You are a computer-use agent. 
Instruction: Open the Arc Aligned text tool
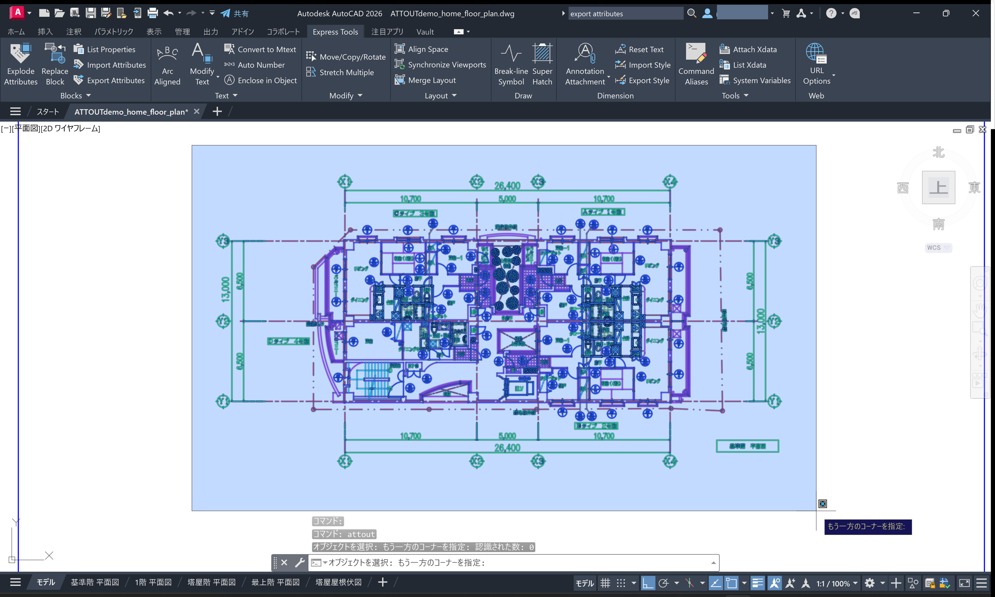167,64
